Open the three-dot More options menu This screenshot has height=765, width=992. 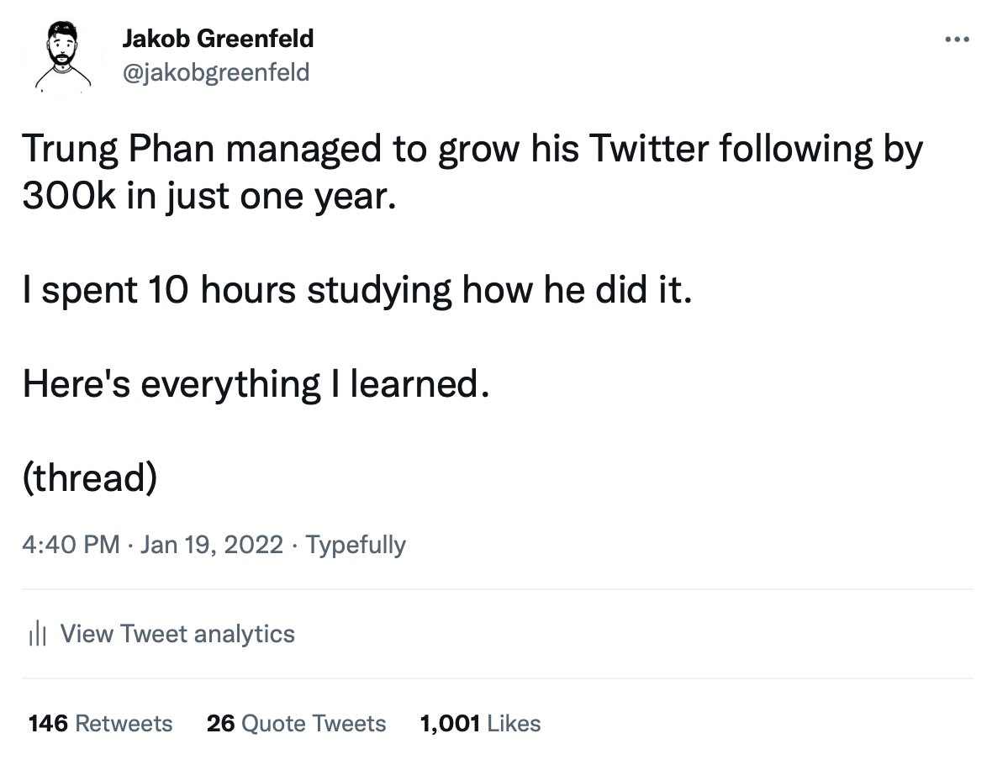click(x=957, y=40)
